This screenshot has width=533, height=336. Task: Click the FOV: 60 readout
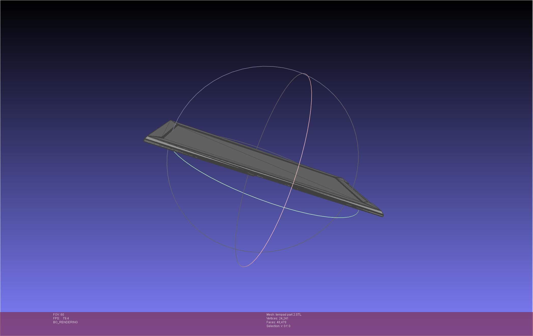58,315
